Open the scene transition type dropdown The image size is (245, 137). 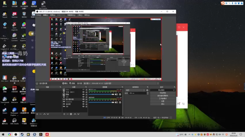pos(135,90)
